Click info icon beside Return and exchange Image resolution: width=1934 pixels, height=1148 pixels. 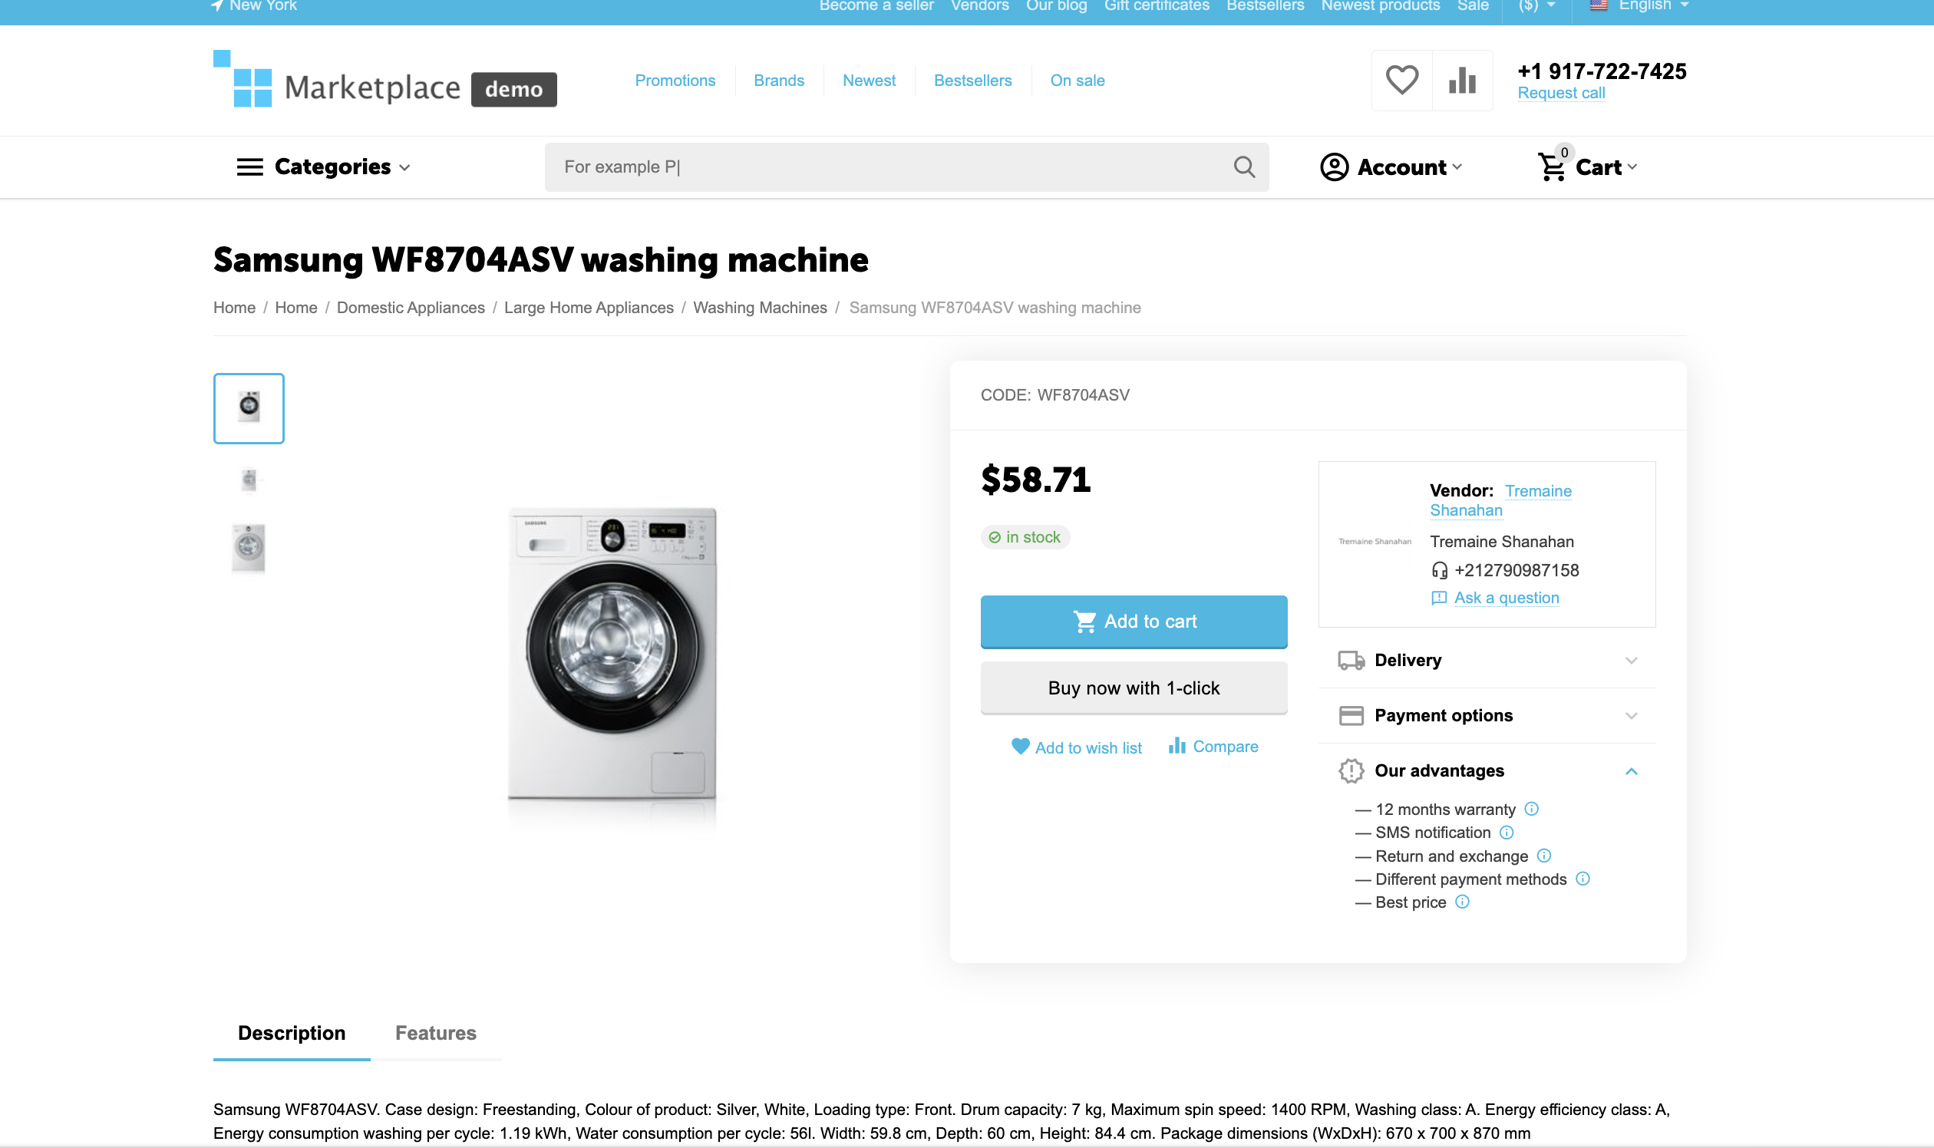[1544, 856]
